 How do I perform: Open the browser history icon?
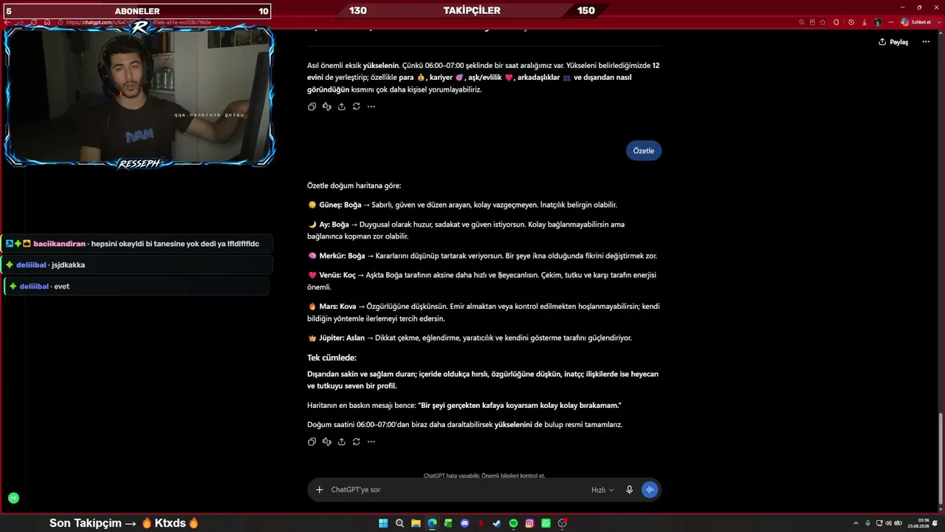(851, 22)
